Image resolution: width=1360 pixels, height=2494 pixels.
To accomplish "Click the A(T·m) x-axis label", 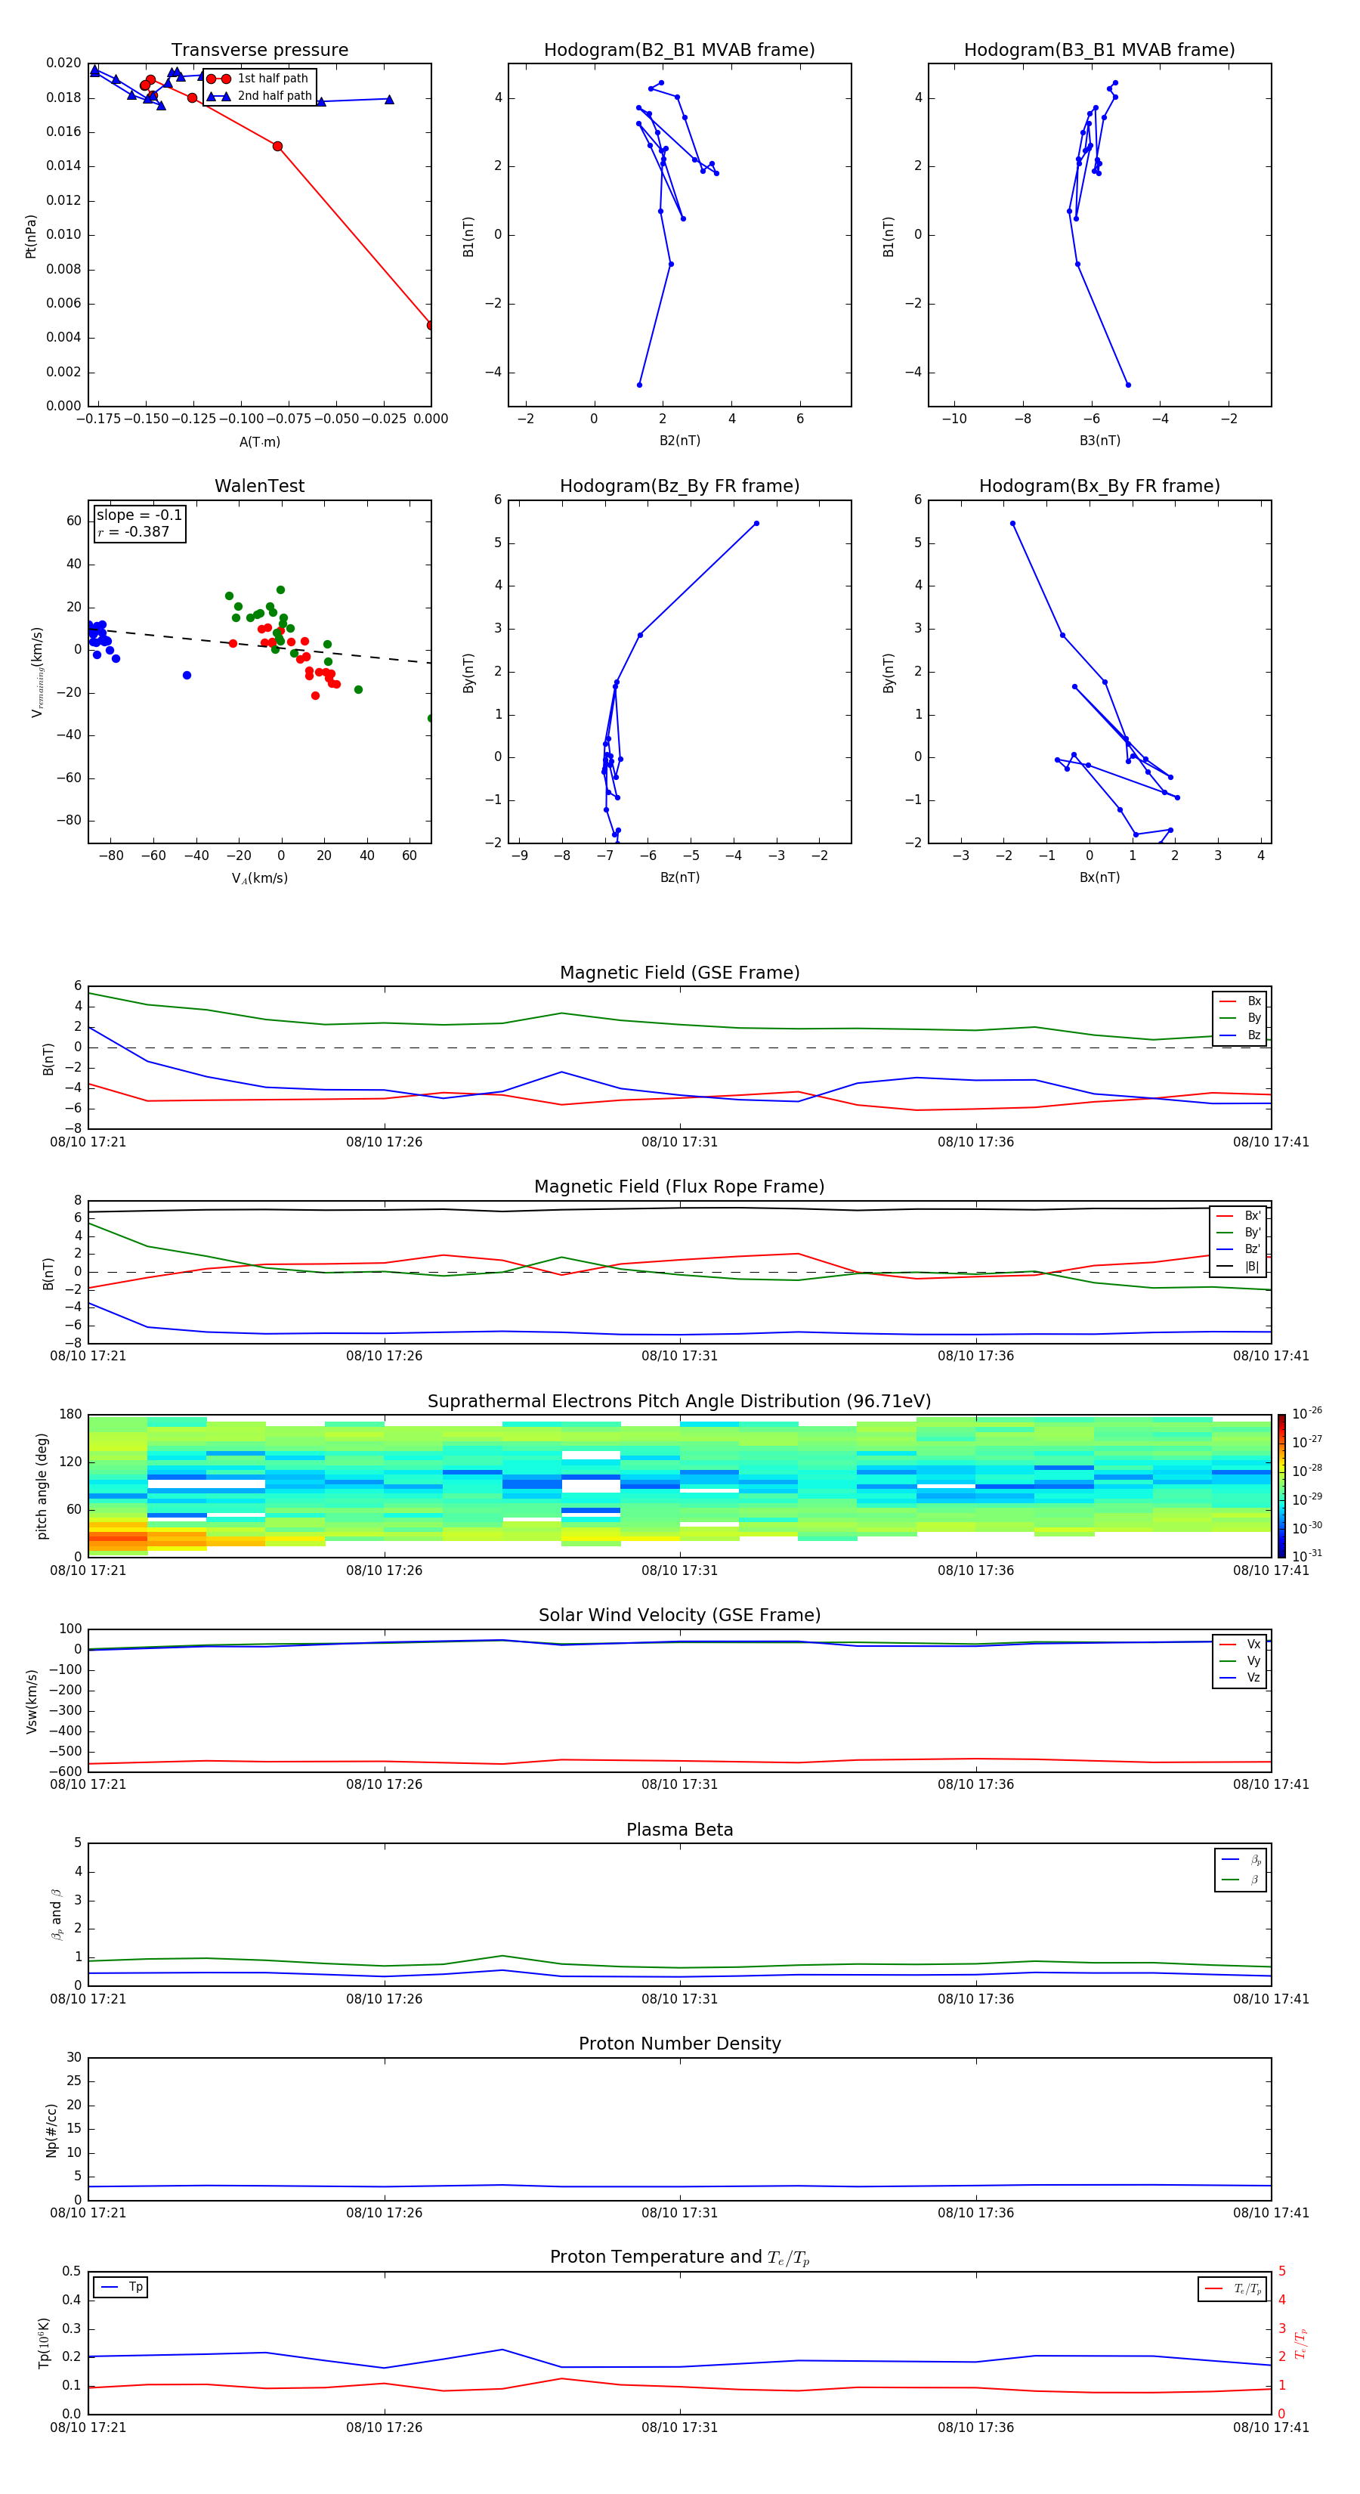I will pos(259,441).
